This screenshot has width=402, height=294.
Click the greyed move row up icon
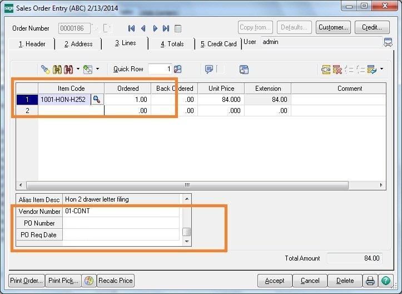point(349,70)
